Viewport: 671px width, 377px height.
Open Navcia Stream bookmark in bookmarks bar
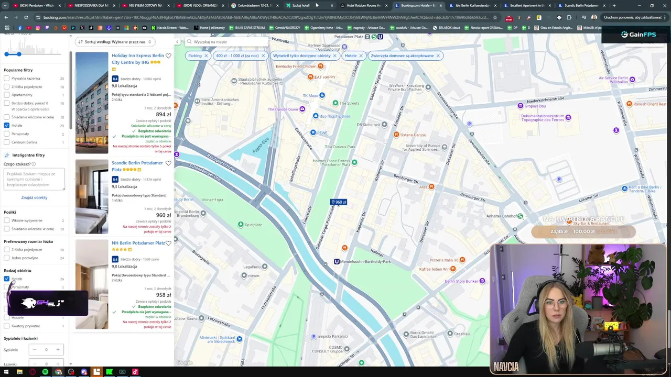(x=170, y=28)
